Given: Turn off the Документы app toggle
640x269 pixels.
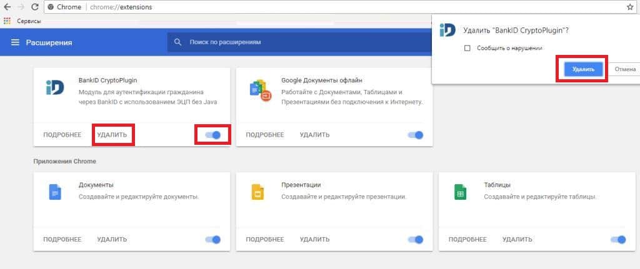Looking at the screenshot, I should point(212,240).
